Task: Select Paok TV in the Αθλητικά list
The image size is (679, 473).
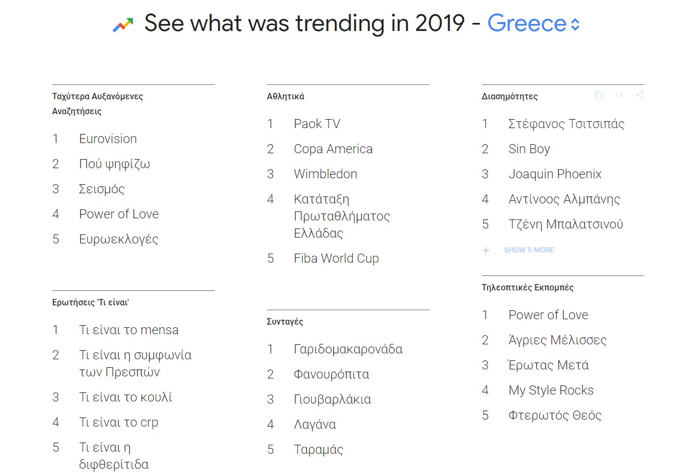Action: [x=317, y=124]
